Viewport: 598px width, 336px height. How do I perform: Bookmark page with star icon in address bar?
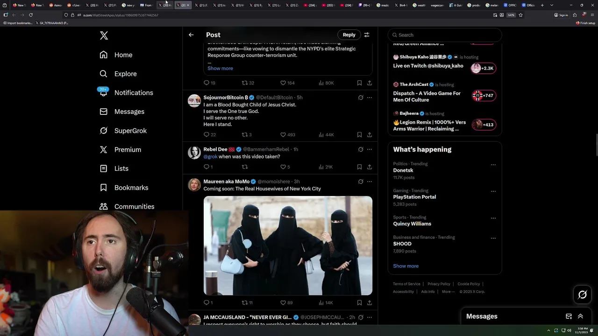[x=520, y=15]
